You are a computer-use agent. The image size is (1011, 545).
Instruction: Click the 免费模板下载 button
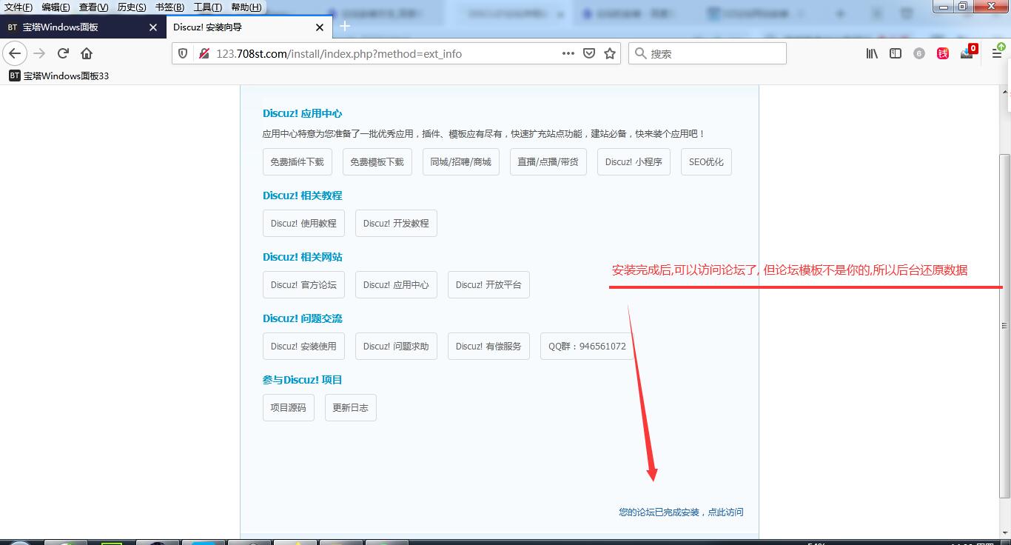(377, 162)
